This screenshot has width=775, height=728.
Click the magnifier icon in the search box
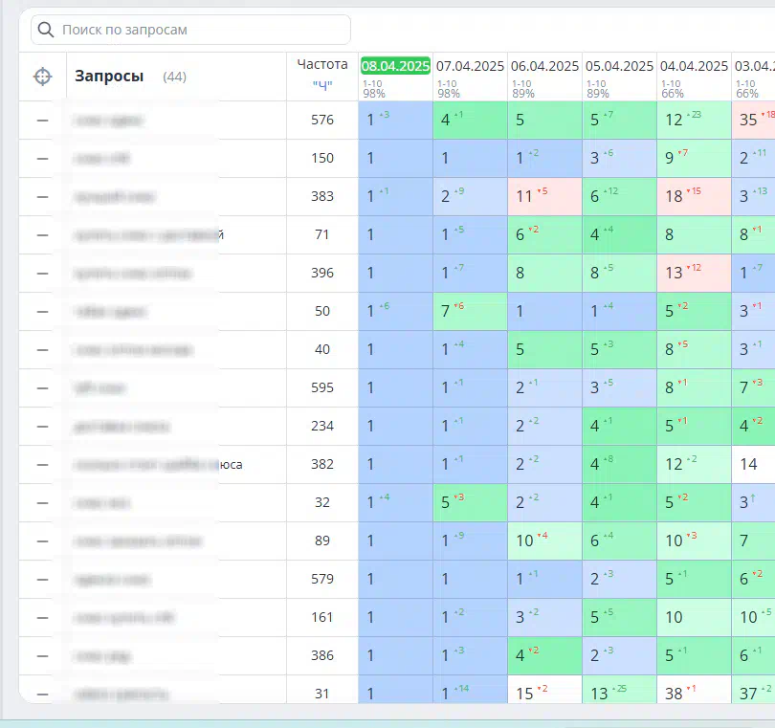pos(46,30)
